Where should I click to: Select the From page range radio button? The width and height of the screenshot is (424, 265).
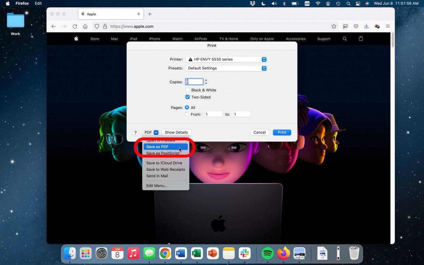[x=187, y=114]
